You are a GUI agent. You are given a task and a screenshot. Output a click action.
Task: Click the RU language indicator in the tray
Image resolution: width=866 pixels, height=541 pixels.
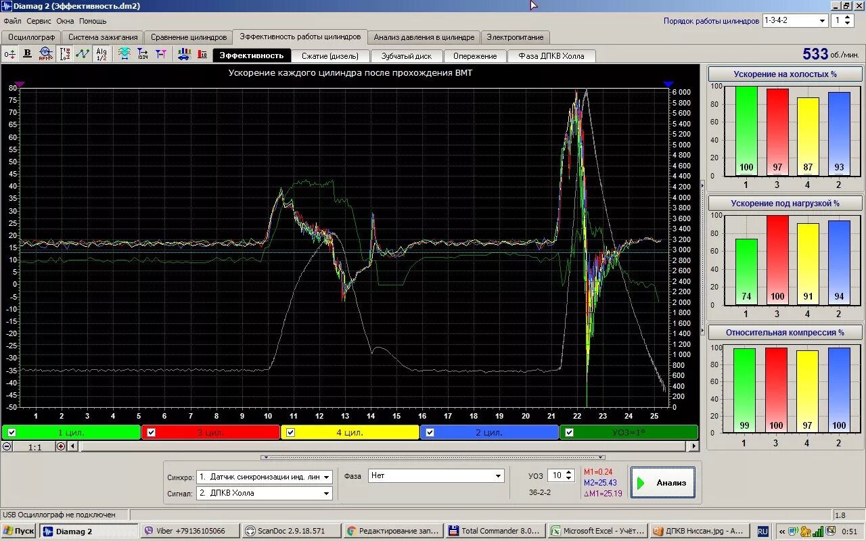[762, 532]
